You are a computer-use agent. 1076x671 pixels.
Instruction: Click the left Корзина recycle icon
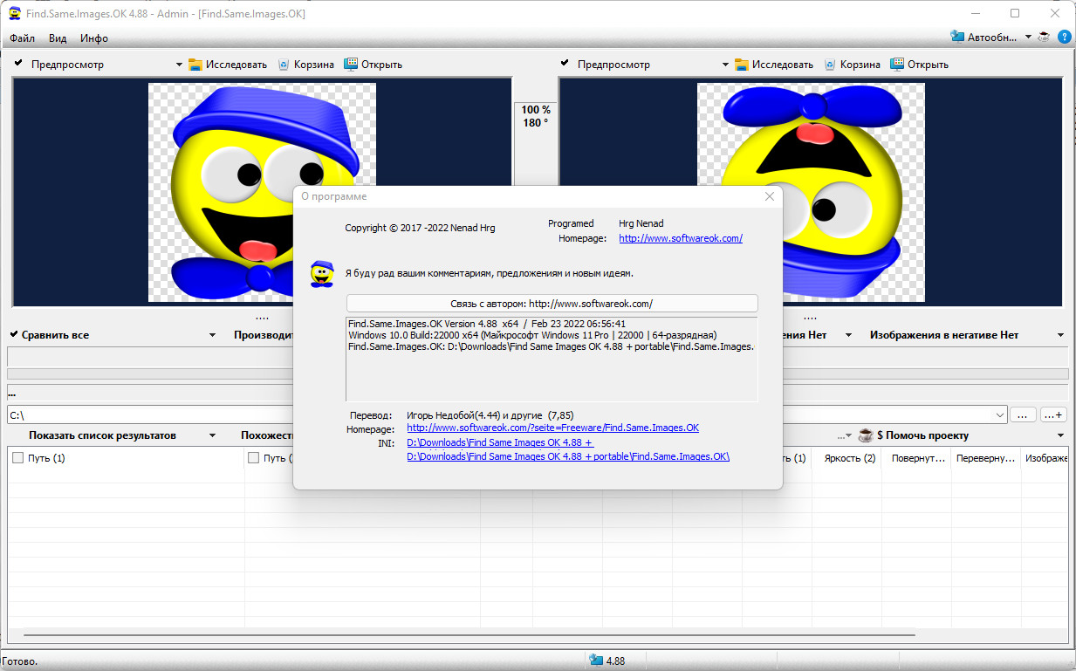coord(284,65)
